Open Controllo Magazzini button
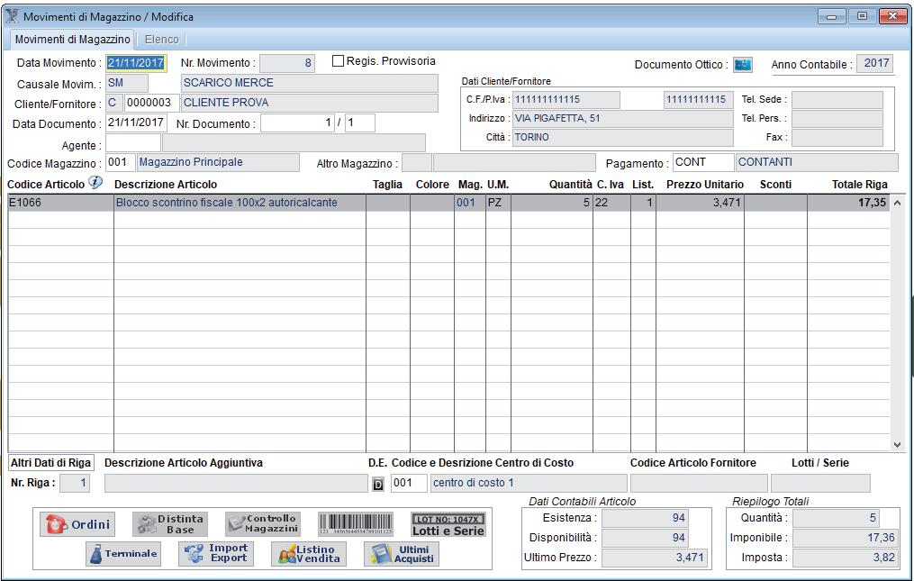914x581 pixels. click(263, 524)
